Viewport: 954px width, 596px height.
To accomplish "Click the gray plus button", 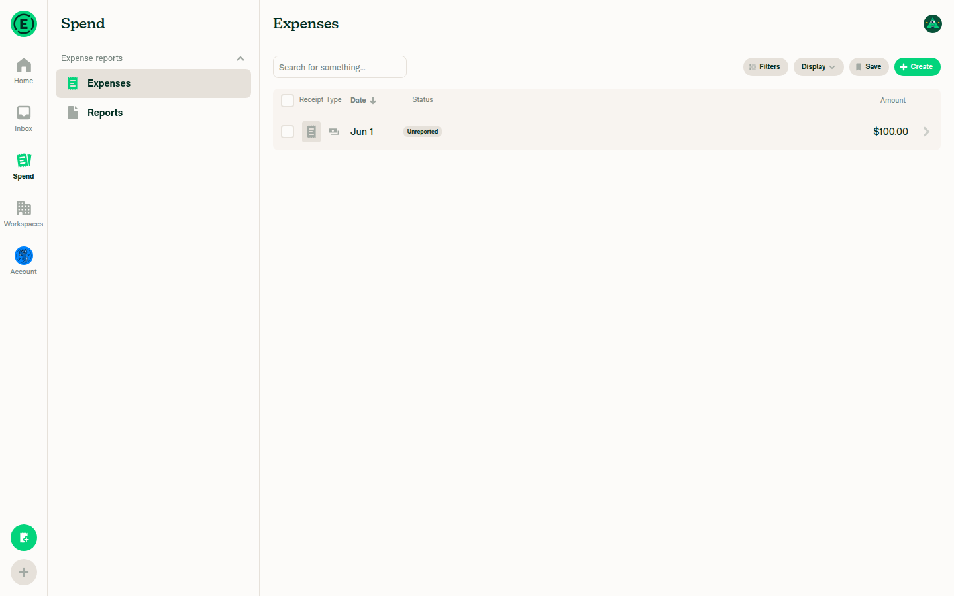I will point(24,572).
